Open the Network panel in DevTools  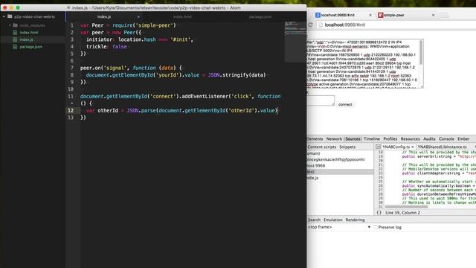[334, 139]
